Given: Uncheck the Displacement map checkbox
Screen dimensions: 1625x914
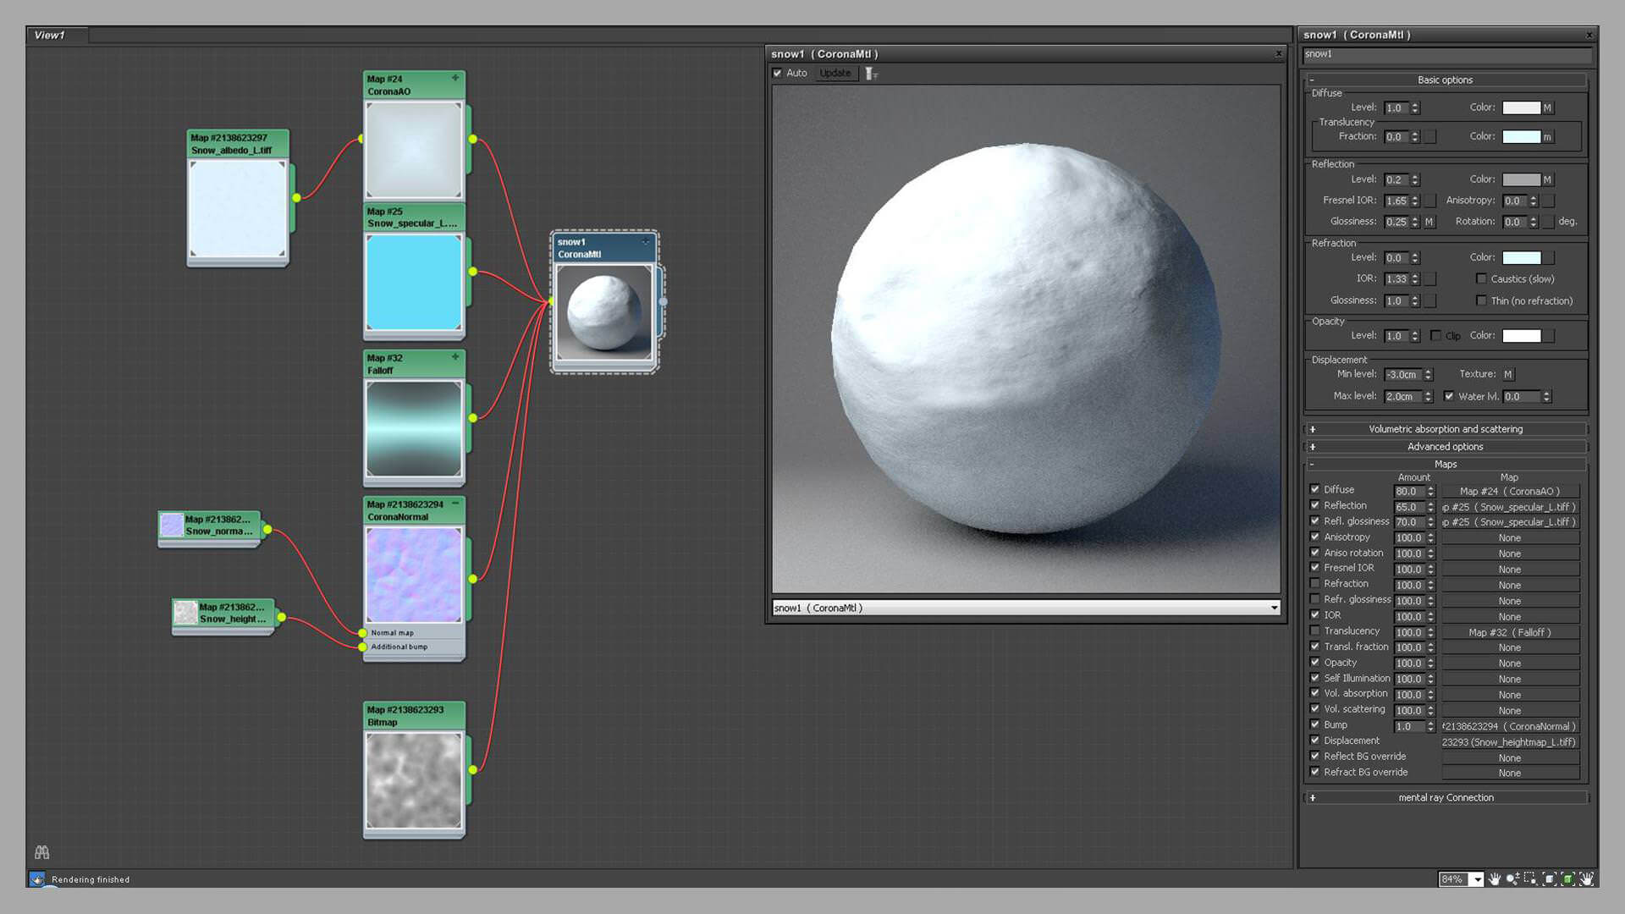Looking at the screenshot, I should (1315, 741).
